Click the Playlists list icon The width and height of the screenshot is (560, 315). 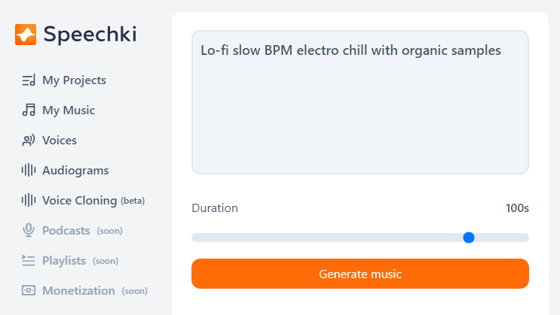(x=29, y=260)
